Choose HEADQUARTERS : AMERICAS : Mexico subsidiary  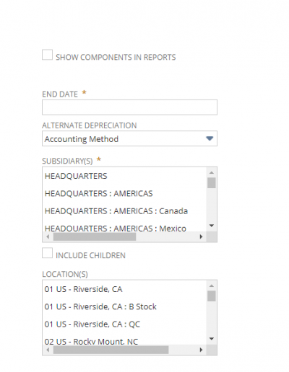124,228
